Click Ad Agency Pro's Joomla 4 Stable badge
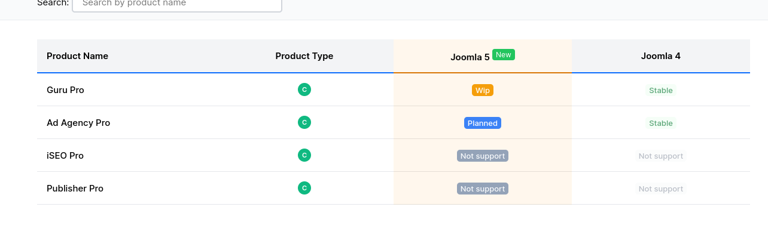 (x=661, y=123)
